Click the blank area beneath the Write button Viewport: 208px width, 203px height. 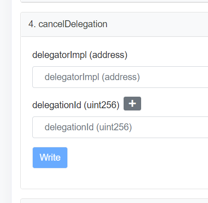click(x=114, y=178)
